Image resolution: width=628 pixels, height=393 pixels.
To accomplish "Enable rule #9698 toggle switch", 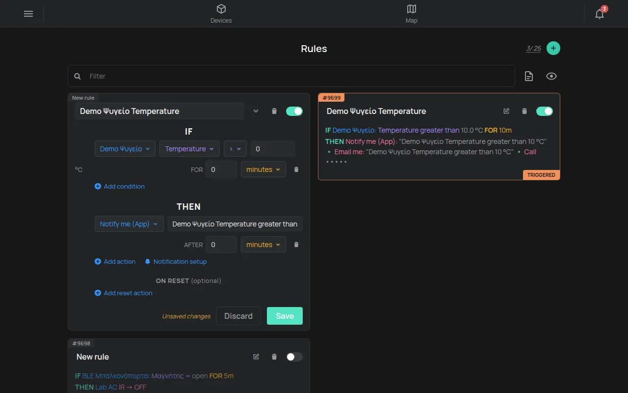I will click(294, 357).
